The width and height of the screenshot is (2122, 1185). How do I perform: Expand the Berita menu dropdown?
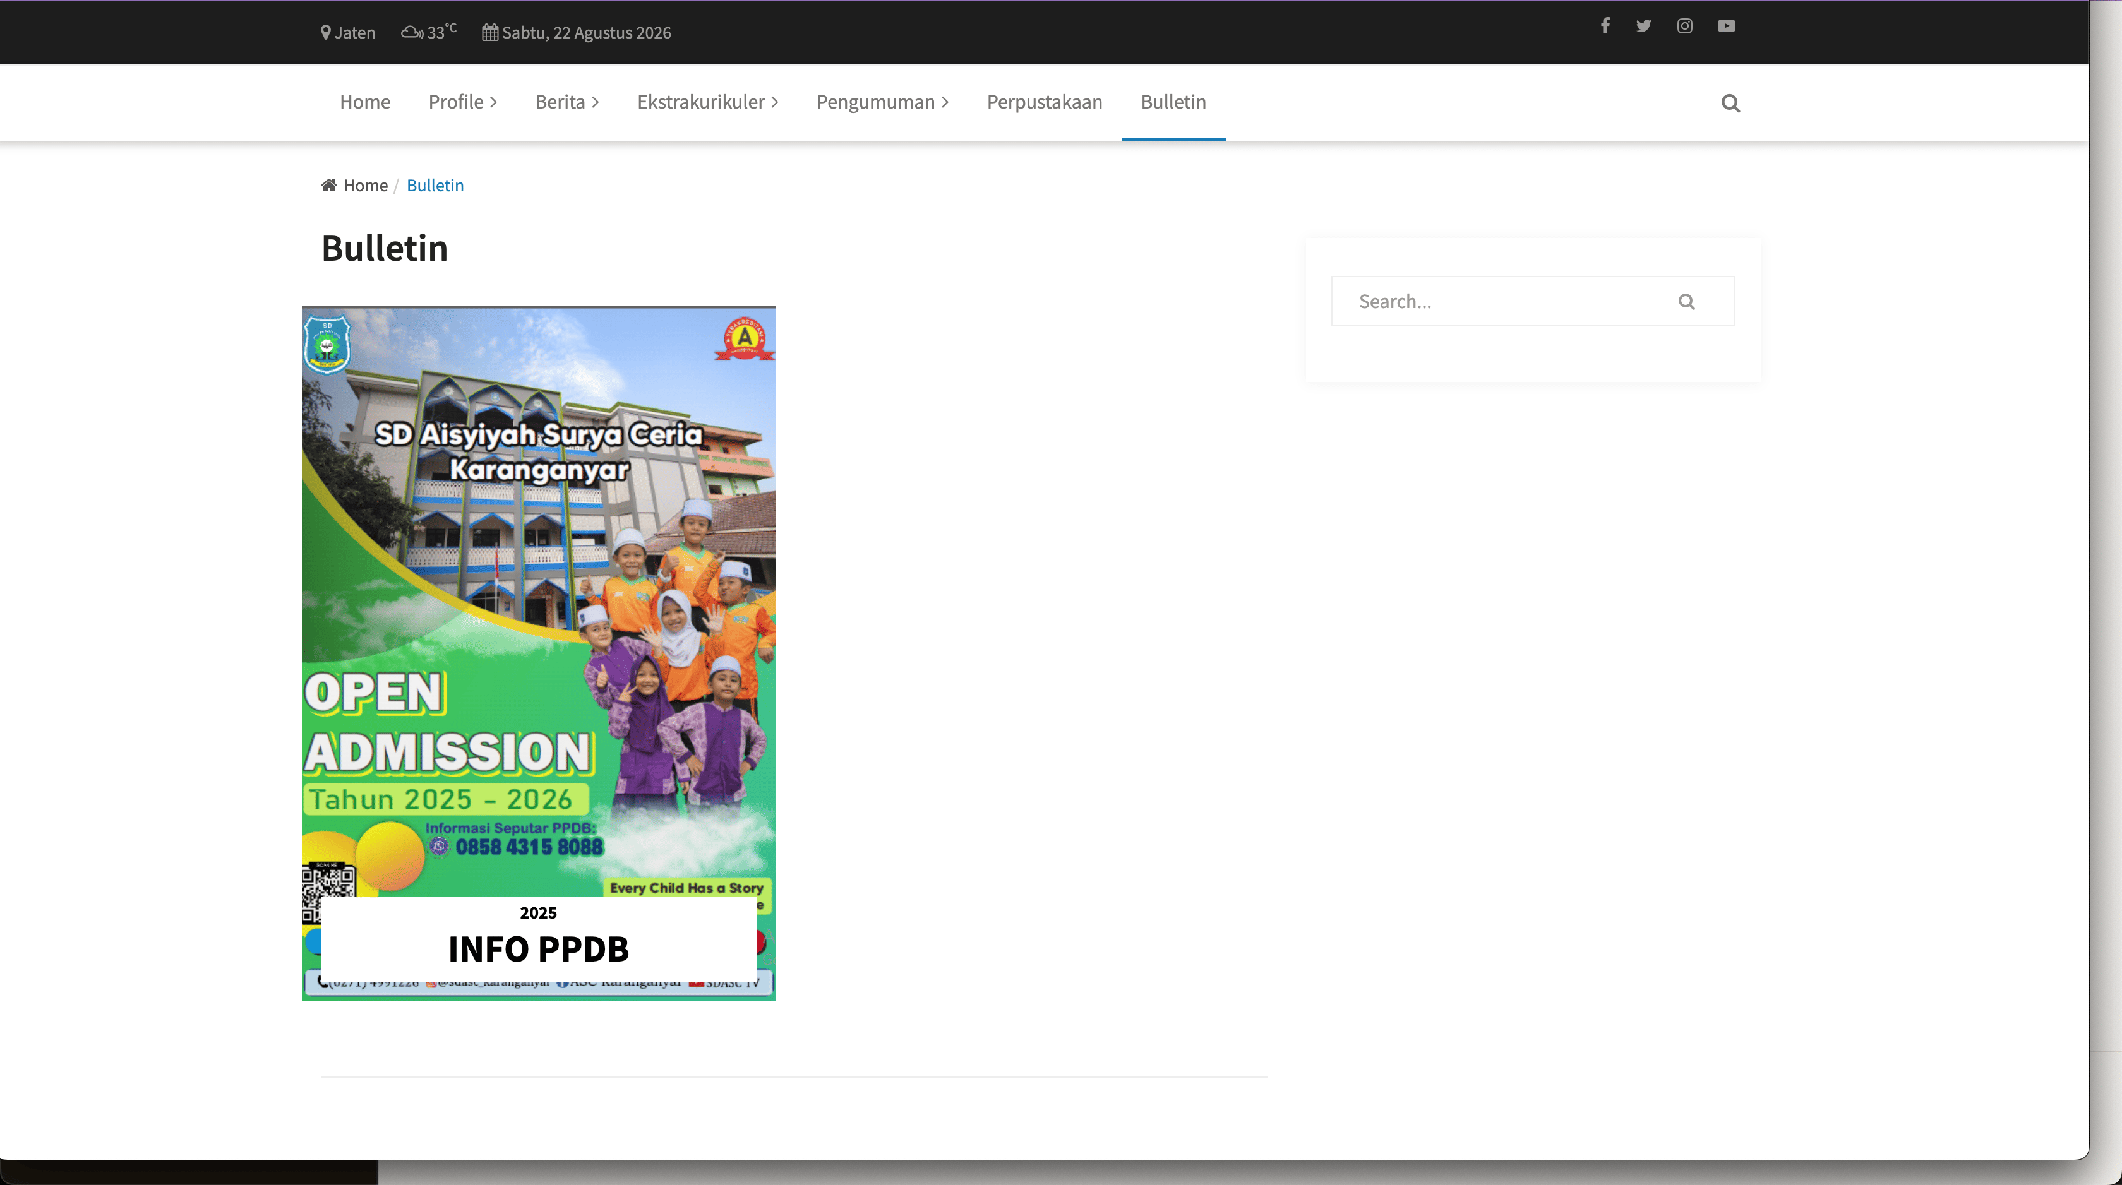(566, 101)
